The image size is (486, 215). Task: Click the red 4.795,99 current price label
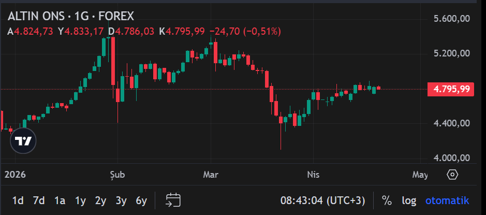point(451,89)
